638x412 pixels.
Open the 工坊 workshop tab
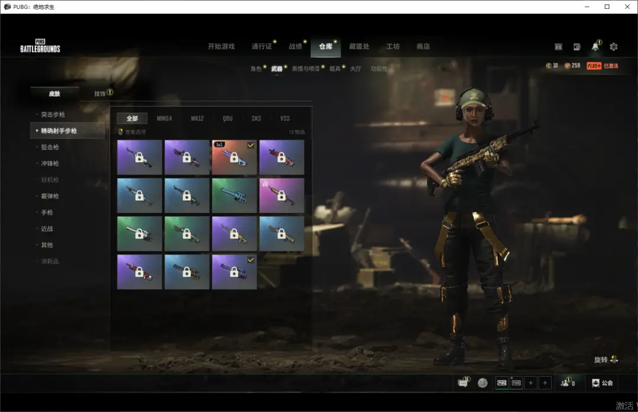[393, 47]
